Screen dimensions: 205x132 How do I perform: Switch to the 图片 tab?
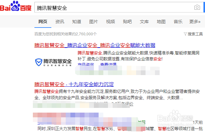94,22
